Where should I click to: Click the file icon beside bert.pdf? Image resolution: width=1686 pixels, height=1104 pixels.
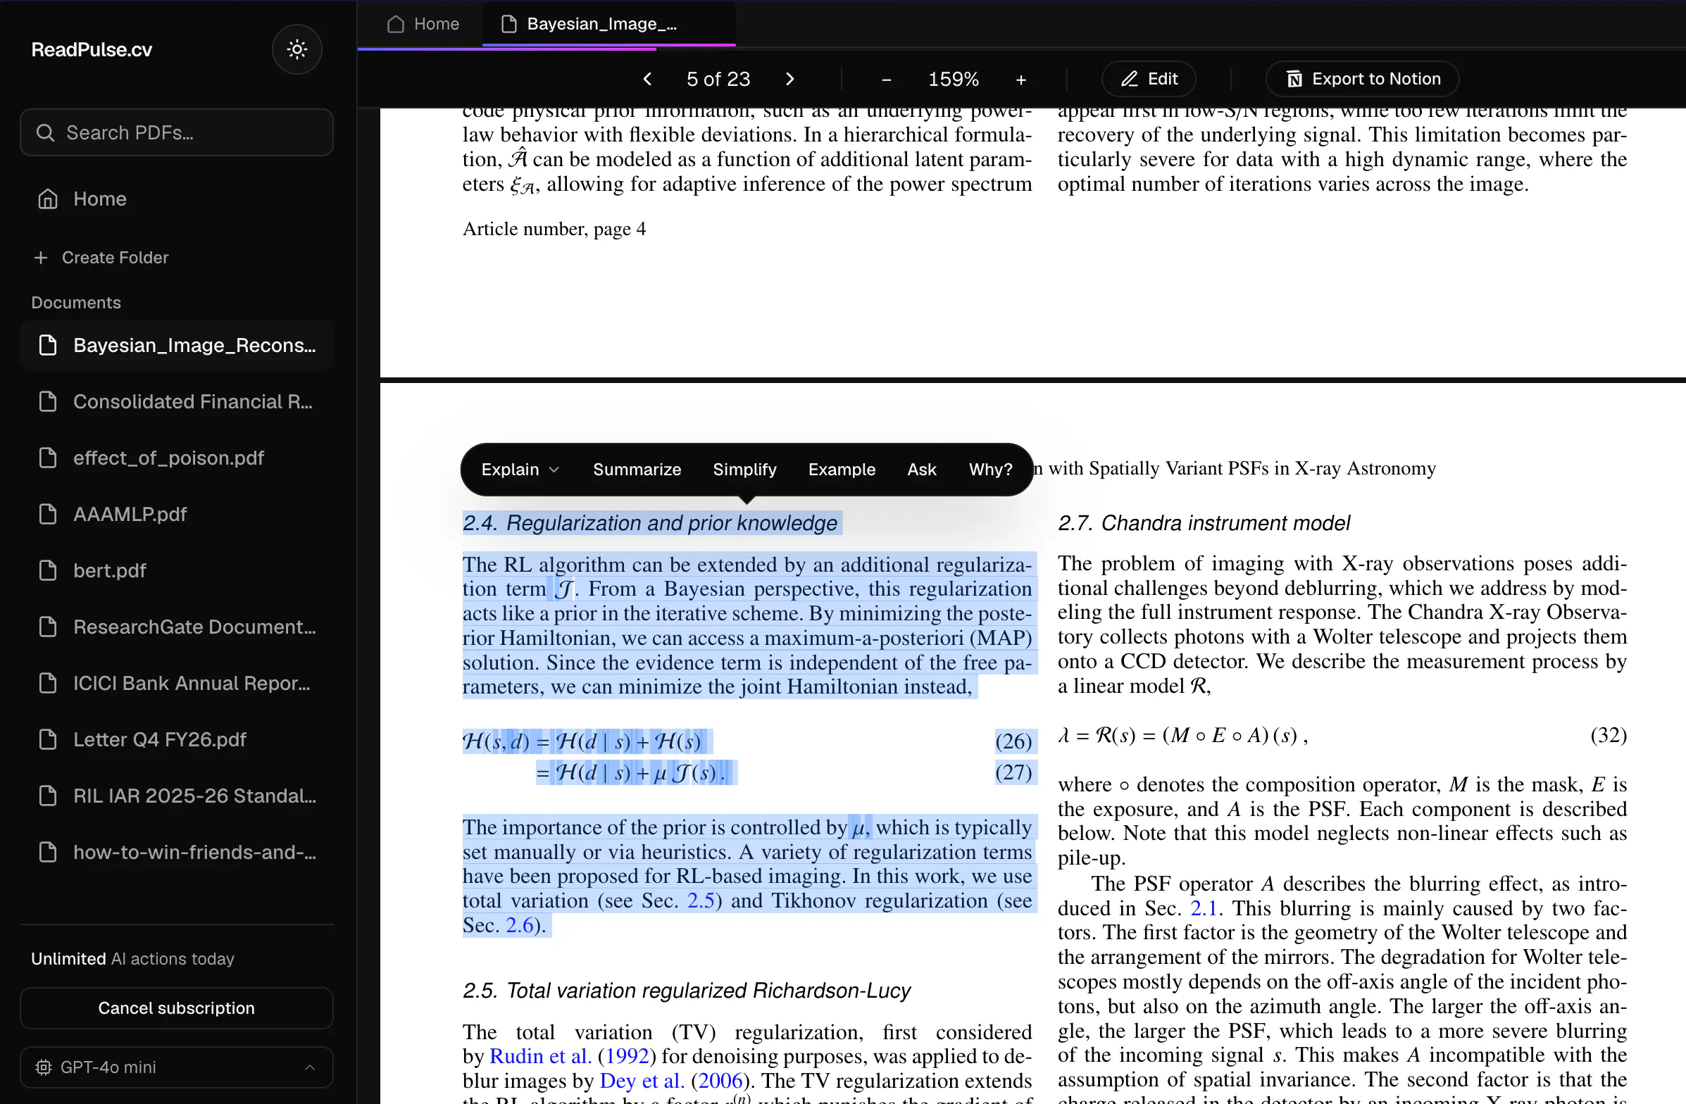(x=47, y=571)
